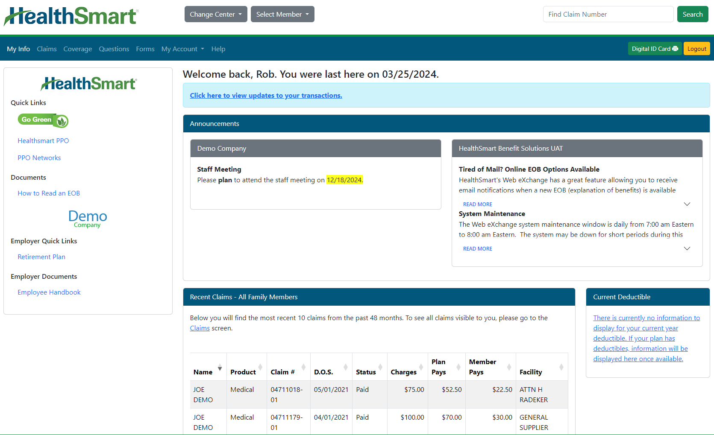Open the Select Member dropdown
Image resolution: width=714 pixels, height=435 pixels.
(x=282, y=14)
